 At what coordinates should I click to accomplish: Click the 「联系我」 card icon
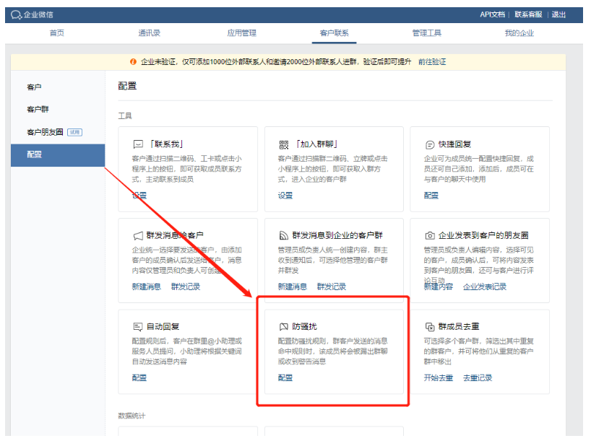[x=138, y=144]
